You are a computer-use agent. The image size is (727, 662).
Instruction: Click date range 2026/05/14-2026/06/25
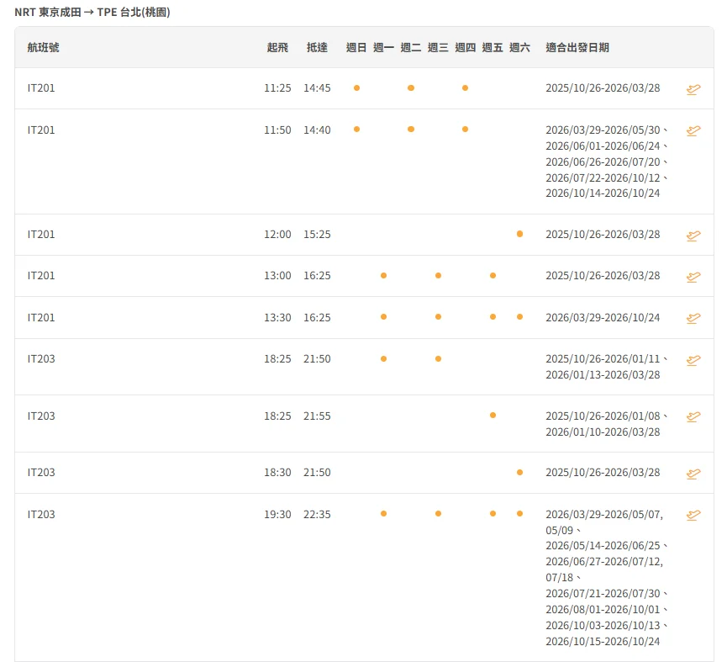pyautogui.click(x=603, y=546)
